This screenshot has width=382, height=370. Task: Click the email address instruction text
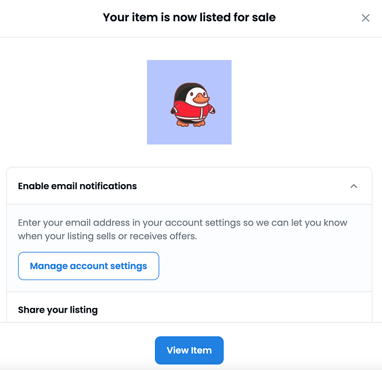[x=182, y=223]
